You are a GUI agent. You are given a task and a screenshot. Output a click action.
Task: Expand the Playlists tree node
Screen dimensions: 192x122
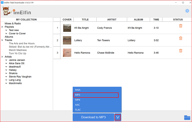pos(2,27)
